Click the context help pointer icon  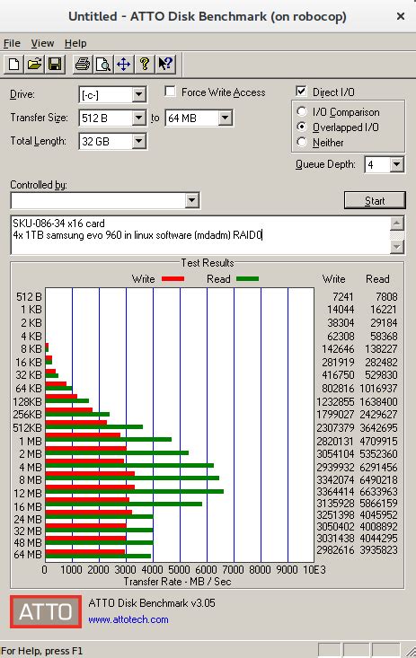click(165, 65)
